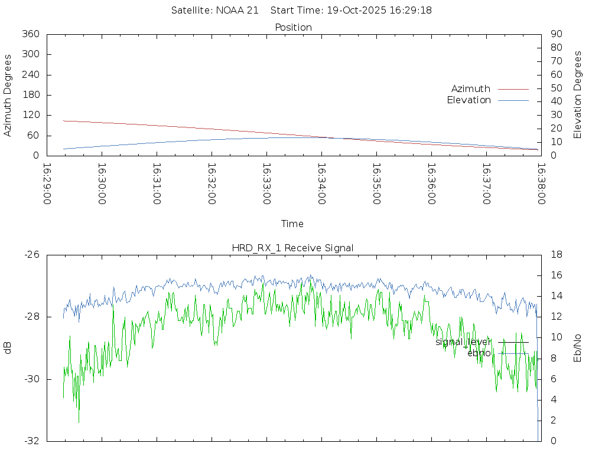Click the Azimuth Degrees y-axis label

(x=8, y=95)
